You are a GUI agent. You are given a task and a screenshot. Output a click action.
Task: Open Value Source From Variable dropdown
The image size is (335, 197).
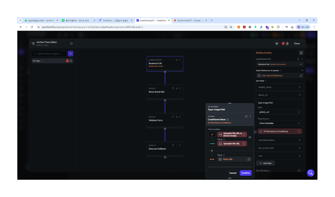(280, 123)
